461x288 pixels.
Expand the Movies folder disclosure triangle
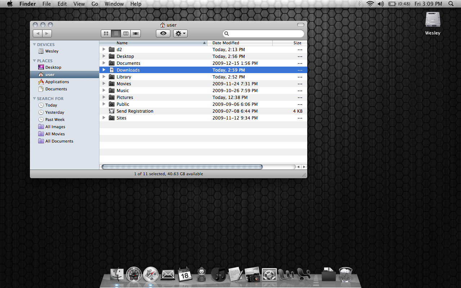pos(104,84)
